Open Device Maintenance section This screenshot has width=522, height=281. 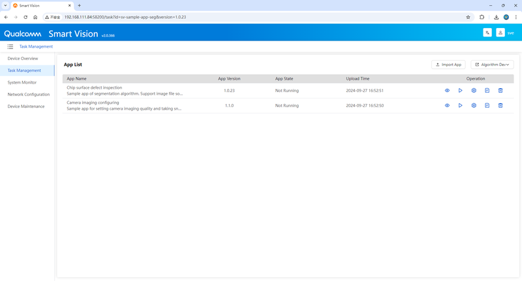click(x=26, y=107)
